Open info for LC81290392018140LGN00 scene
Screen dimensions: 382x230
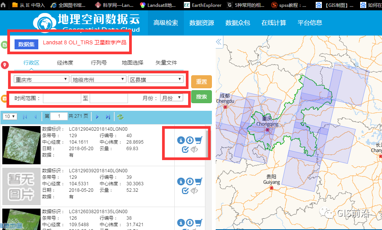tap(181, 181)
